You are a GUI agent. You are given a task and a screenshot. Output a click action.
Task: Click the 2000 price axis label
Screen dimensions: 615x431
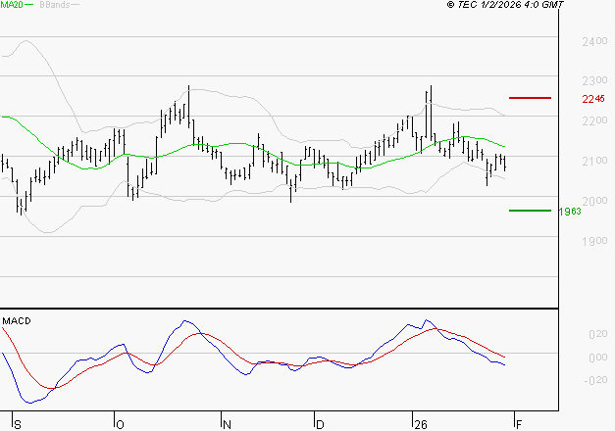pyautogui.click(x=594, y=201)
